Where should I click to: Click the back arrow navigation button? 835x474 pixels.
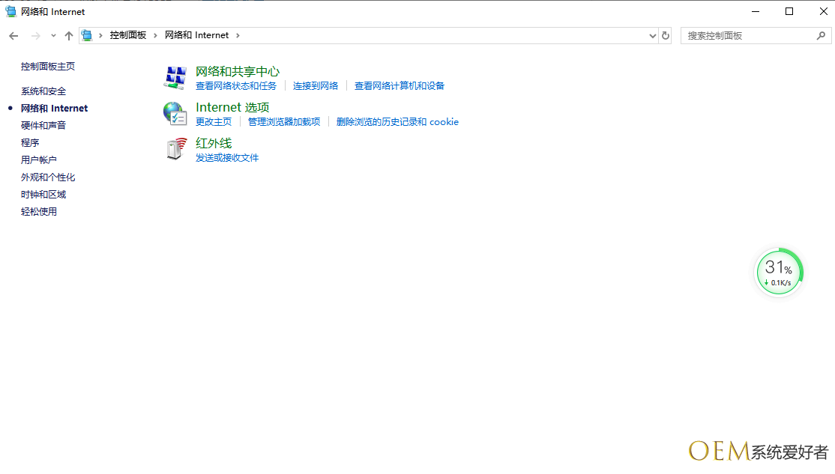(x=13, y=35)
